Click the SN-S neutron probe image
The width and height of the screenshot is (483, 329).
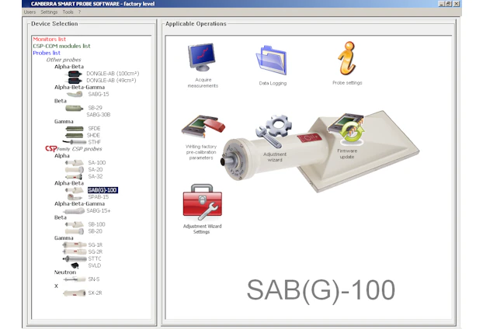[x=75, y=279]
